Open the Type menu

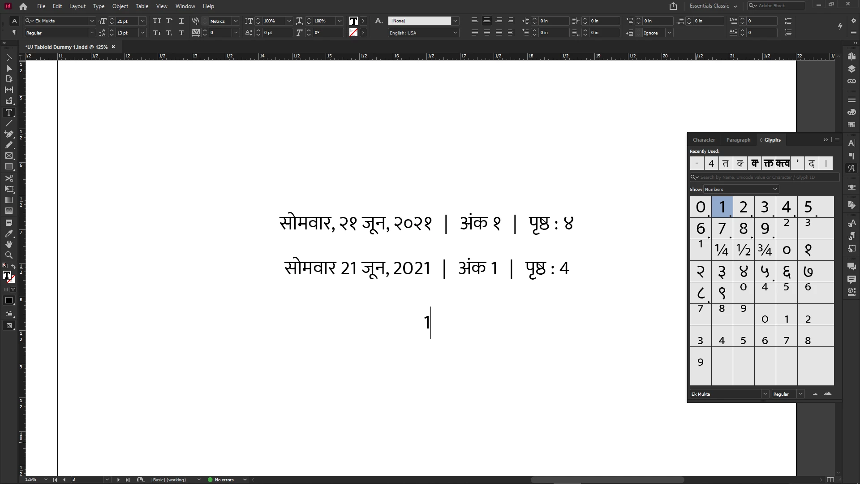[x=99, y=6]
